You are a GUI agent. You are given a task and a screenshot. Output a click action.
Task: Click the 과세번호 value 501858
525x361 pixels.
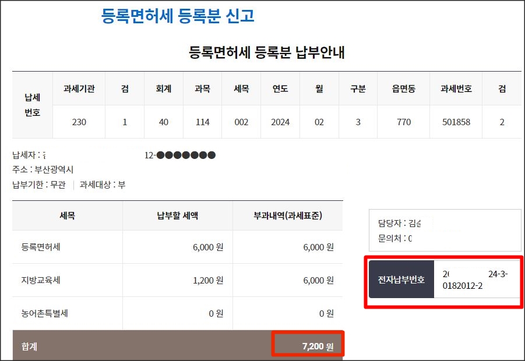point(456,121)
